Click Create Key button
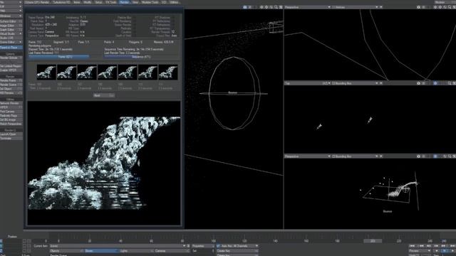Screen dimensions: 456x256 tap(237, 251)
